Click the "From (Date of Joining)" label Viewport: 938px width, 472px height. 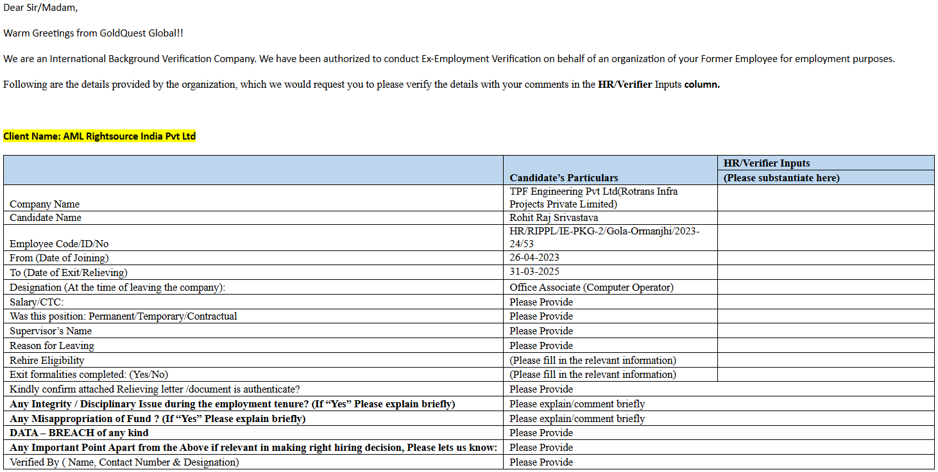59,258
